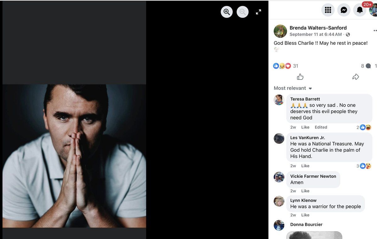Open the September 11 post timestamp
Screen dimensions: 377x239
(315, 34)
